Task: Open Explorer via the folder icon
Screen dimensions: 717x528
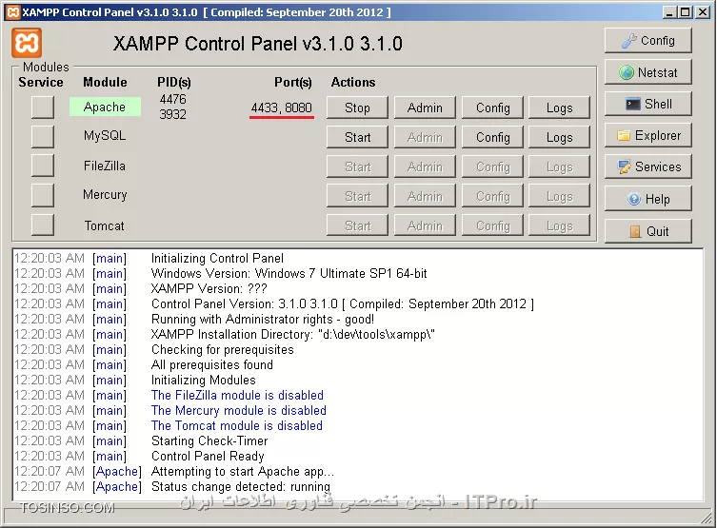Action: click(647, 135)
